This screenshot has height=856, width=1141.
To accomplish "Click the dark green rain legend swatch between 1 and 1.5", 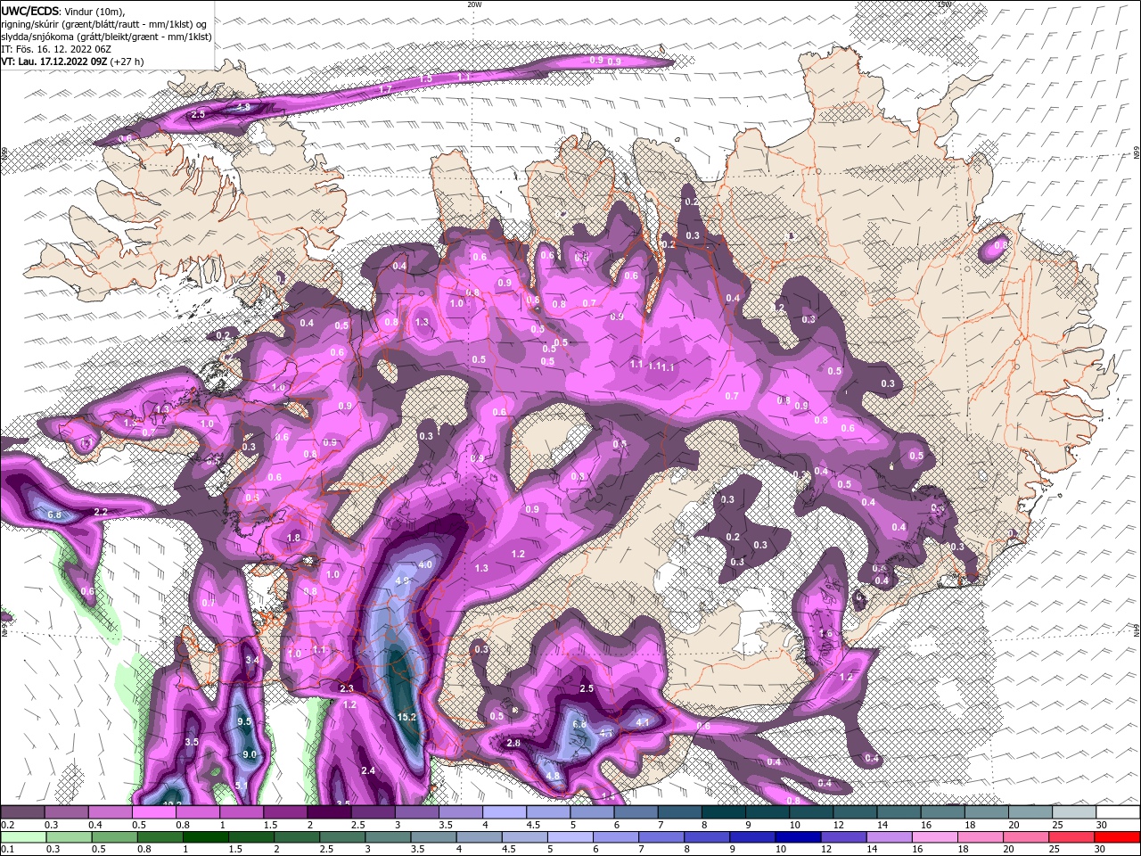I will click(x=205, y=836).
